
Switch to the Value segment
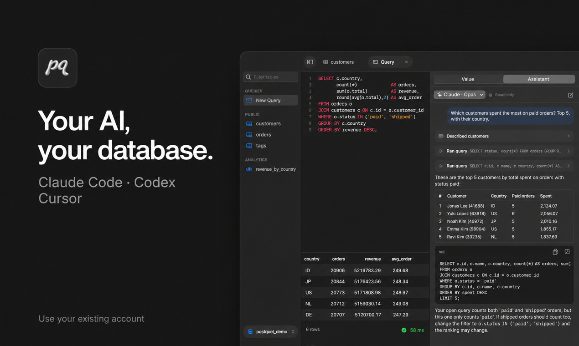click(468, 79)
